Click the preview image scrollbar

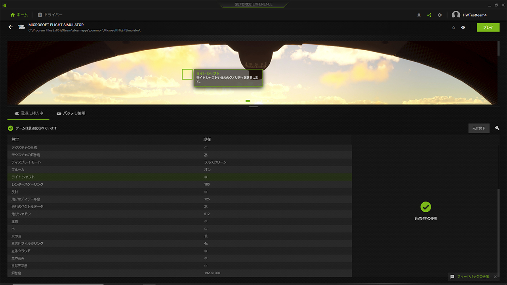(498, 48)
